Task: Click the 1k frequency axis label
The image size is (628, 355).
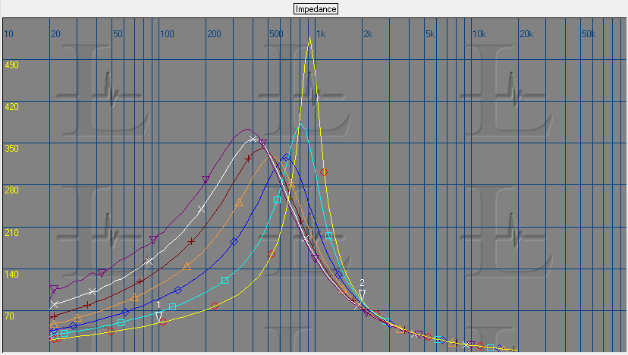Action: 321,34
